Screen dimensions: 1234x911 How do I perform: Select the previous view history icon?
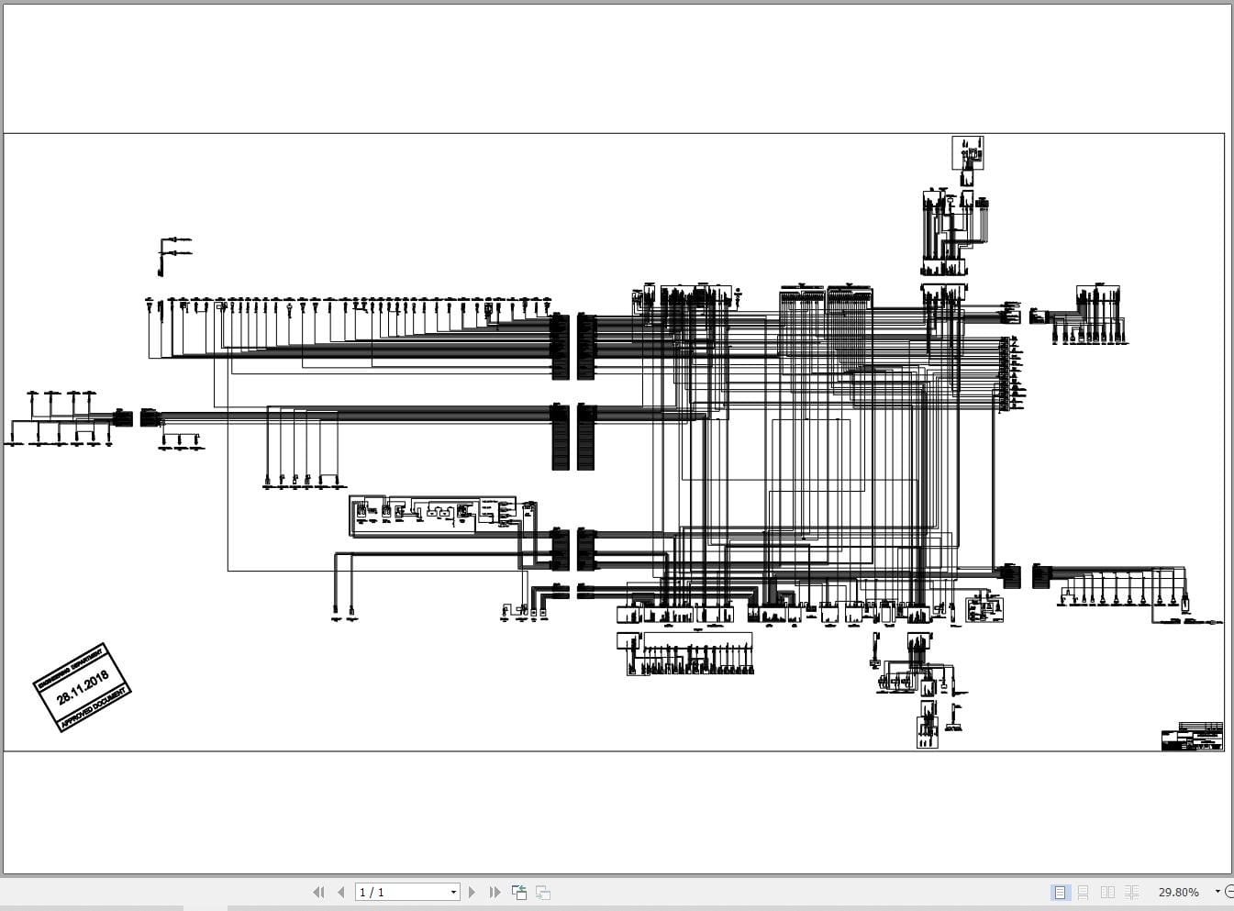[518, 892]
